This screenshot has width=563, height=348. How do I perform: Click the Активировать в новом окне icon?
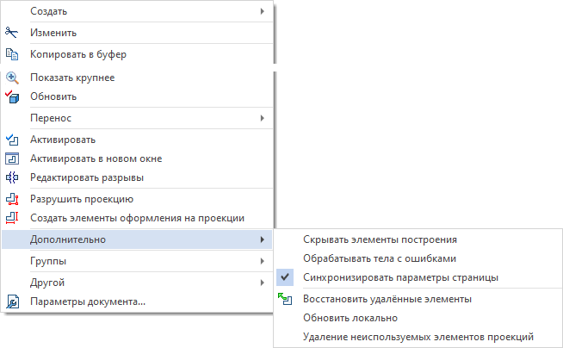click(12, 158)
